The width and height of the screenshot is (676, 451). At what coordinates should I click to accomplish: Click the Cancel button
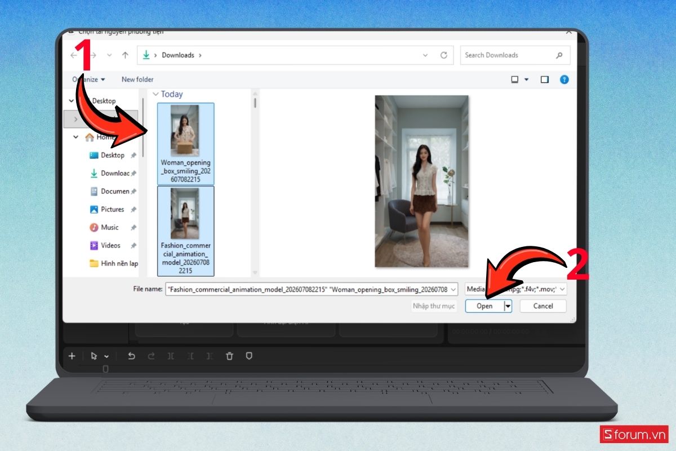pos(543,306)
